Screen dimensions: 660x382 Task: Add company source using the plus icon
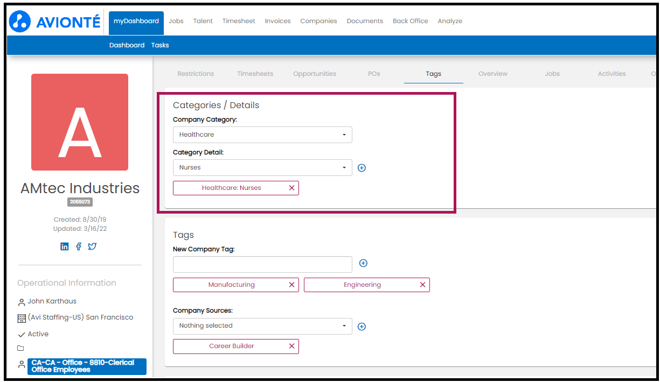click(x=362, y=327)
